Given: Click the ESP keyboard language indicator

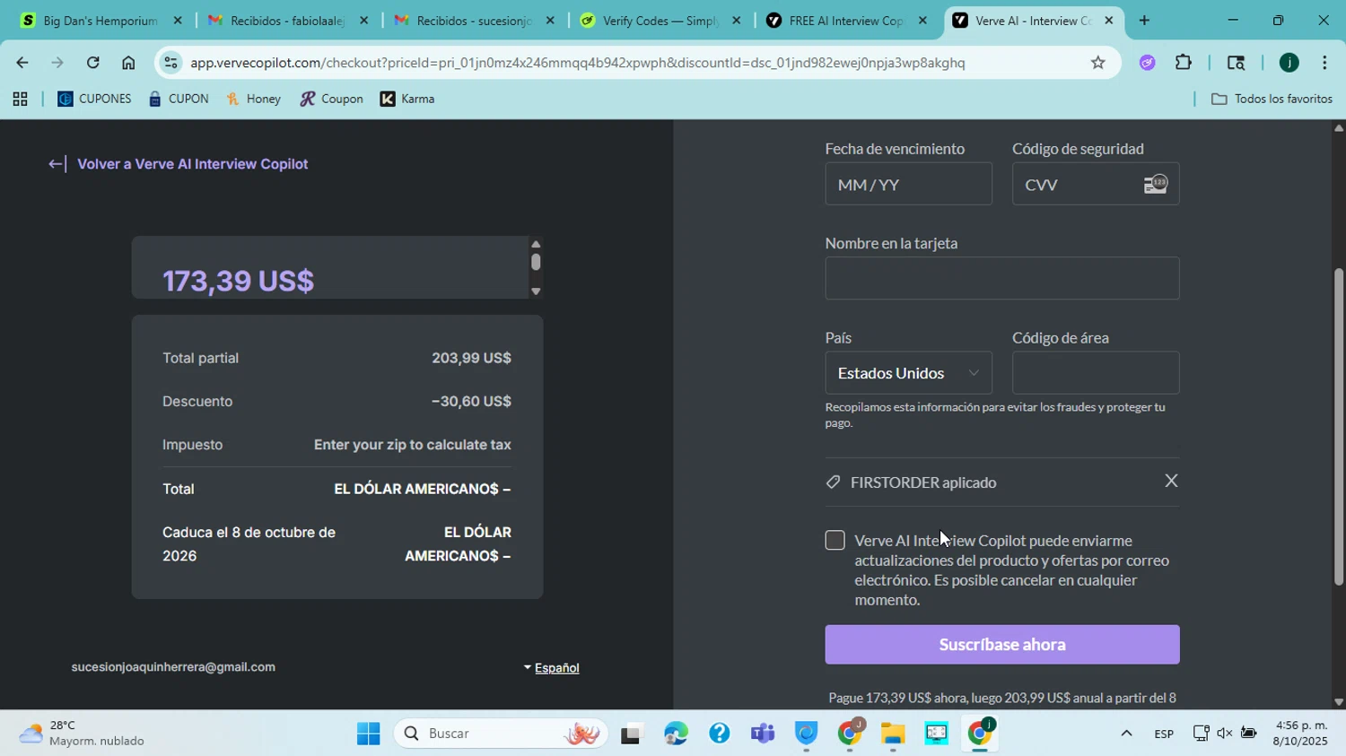Looking at the screenshot, I should [x=1164, y=734].
